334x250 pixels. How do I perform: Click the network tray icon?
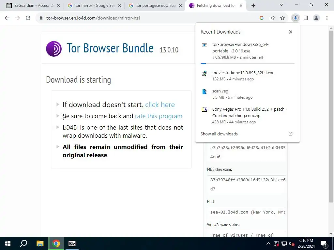[x=284, y=243]
